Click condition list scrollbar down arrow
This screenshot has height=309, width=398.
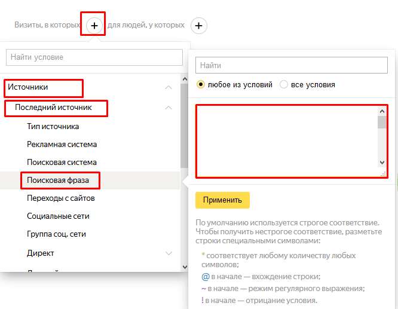click(185, 267)
